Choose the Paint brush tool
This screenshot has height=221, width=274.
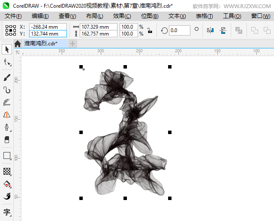(7, 78)
